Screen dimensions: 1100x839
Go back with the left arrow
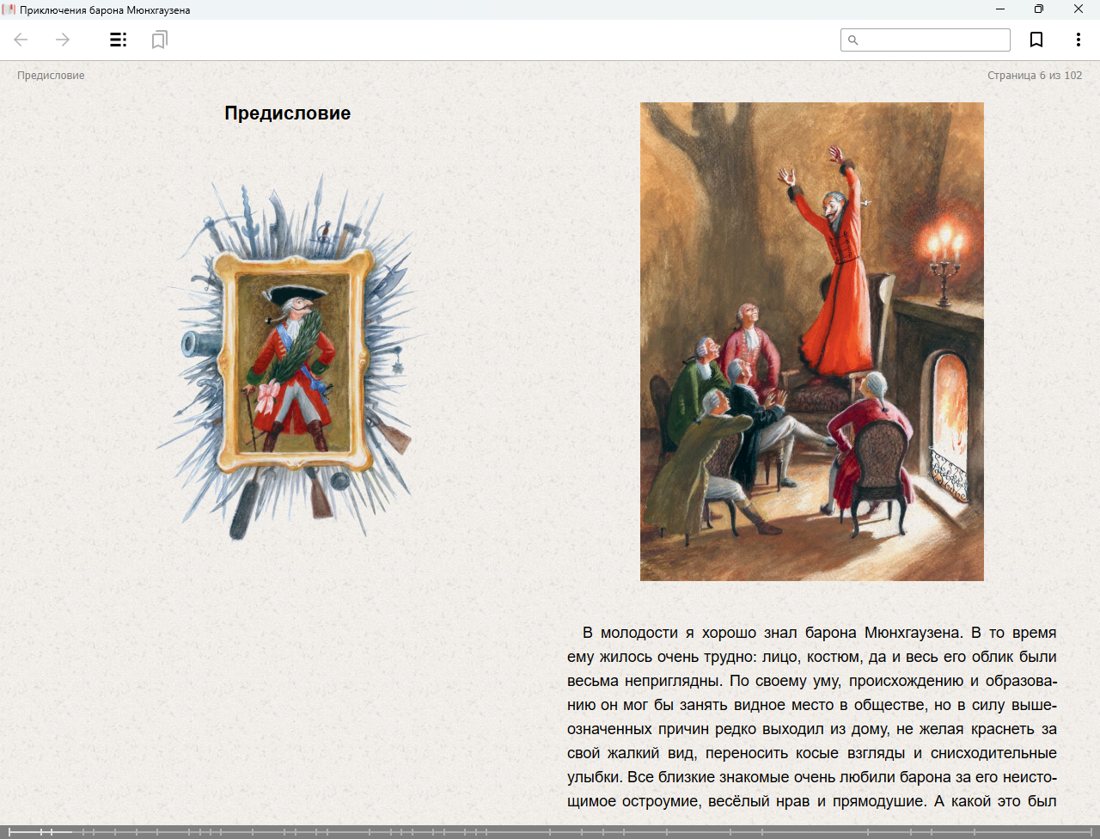click(x=21, y=40)
